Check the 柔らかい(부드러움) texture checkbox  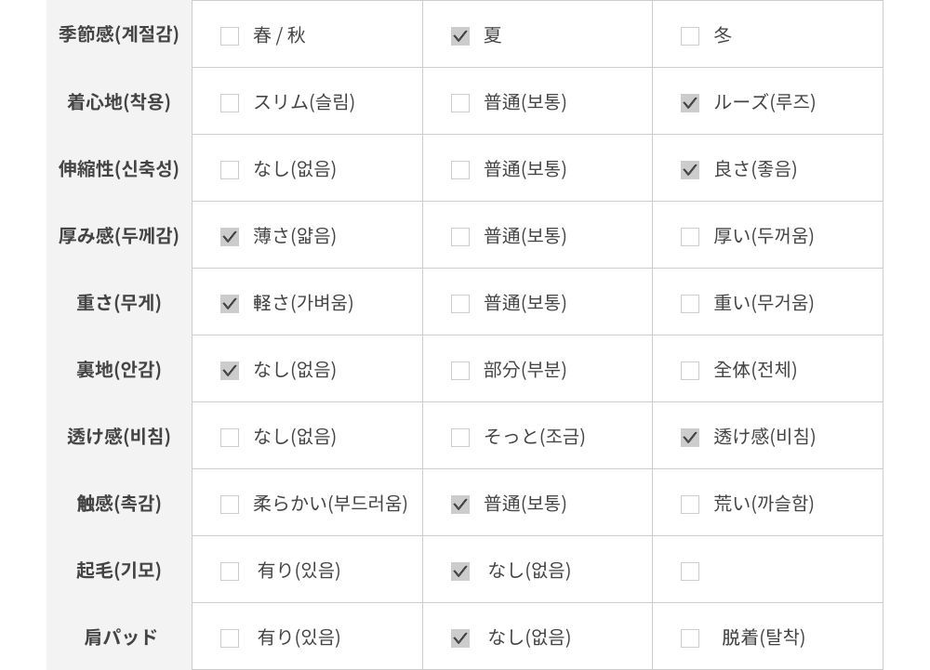[x=230, y=505]
